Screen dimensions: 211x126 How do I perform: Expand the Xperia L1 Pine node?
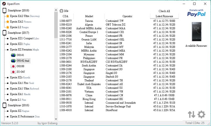tap(8, 100)
